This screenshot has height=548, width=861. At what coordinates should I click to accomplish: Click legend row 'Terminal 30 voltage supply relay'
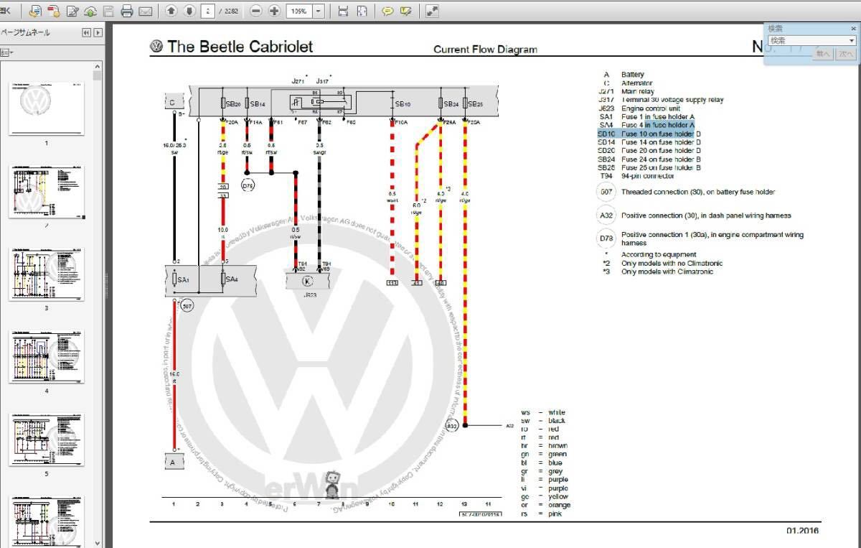coord(672,100)
